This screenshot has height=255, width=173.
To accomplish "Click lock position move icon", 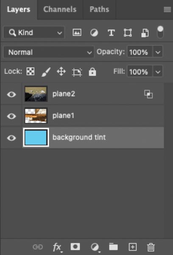I will [x=61, y=71].
